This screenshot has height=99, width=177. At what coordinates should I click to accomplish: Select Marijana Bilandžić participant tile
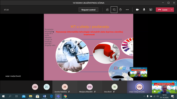point(90,87)
